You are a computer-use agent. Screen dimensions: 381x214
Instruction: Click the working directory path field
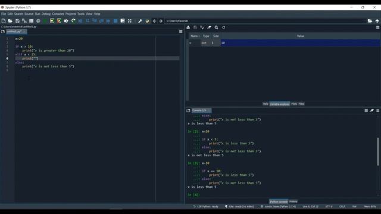[x=266, y=21]
